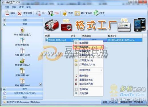
Task: Open the 语言 menu
Action: (x=21, y=7)
